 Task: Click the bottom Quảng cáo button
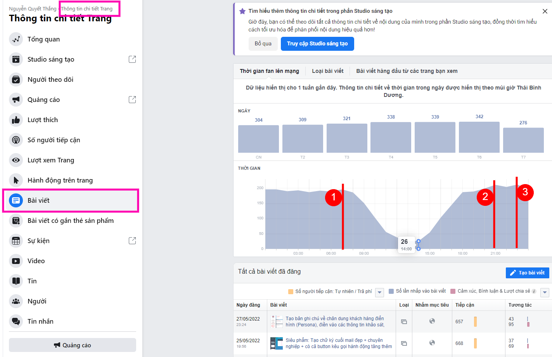coord(73,345)
